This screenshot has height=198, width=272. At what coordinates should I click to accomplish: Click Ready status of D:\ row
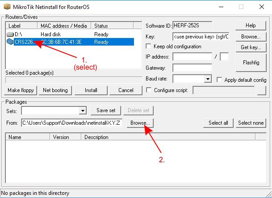[x=101, y=34]
